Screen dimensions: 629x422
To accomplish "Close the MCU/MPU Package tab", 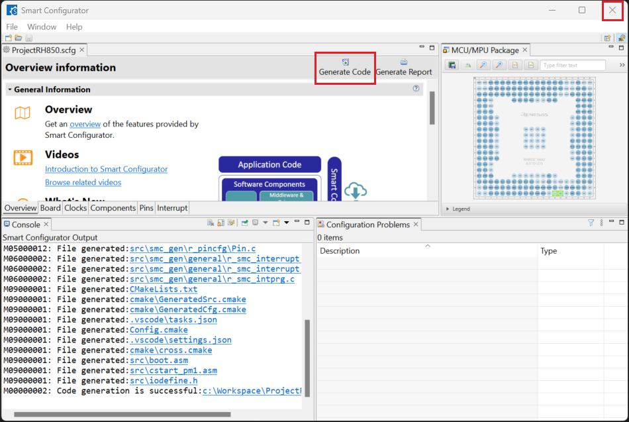I will point(524,50).
